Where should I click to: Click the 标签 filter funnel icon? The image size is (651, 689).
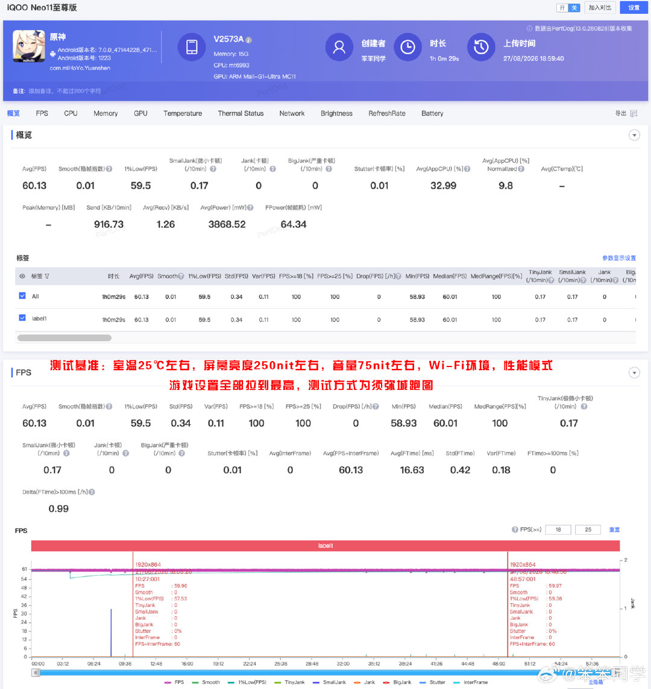[x=47, y=277]
